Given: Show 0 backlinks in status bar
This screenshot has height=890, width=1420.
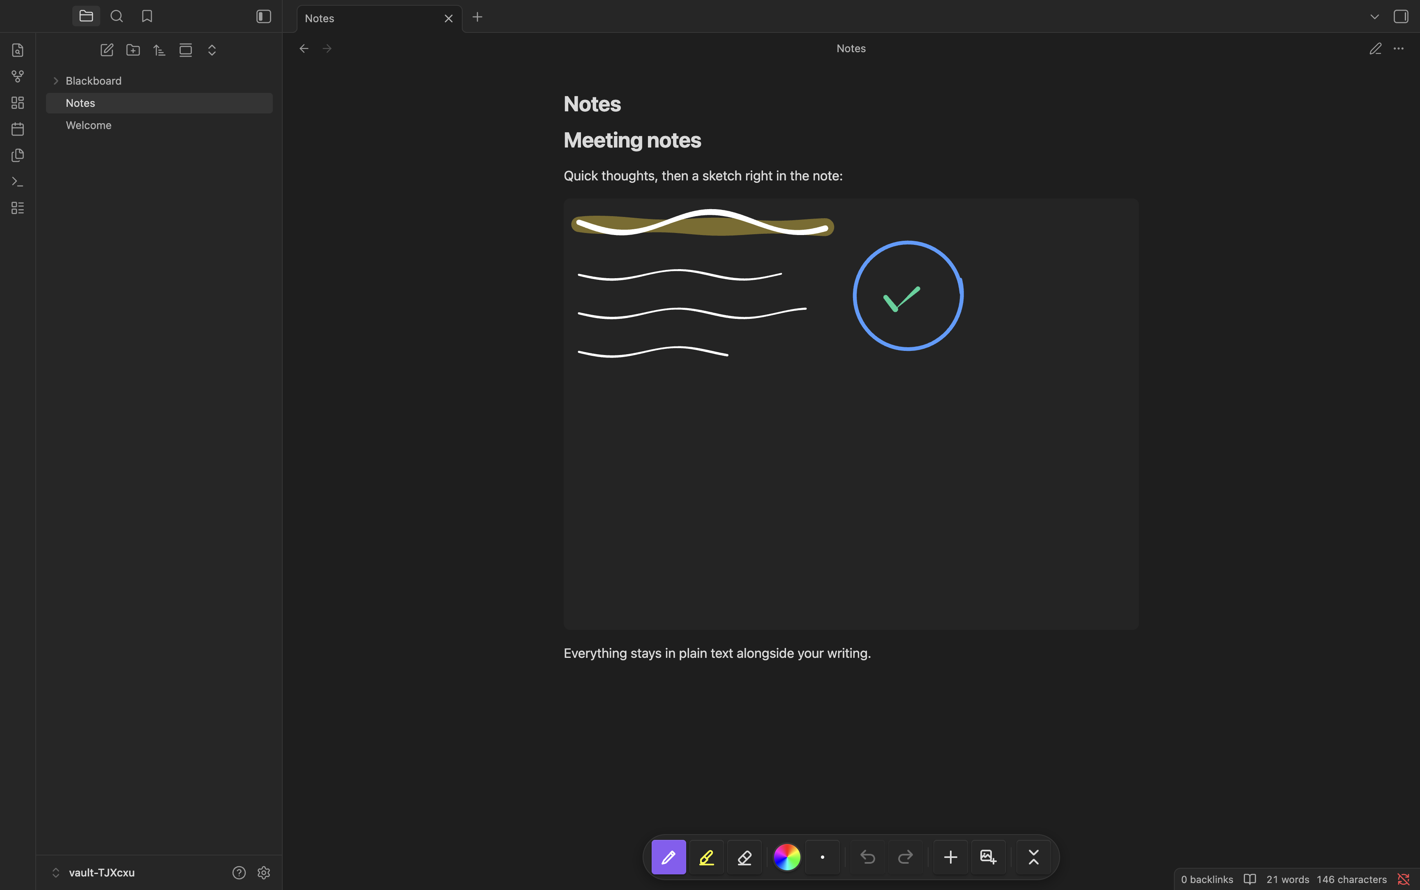Looking at the screenshot, I should tap(1207, 879).
